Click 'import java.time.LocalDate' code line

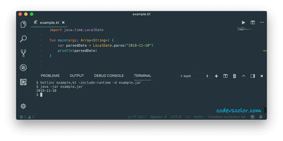(77, 30)
